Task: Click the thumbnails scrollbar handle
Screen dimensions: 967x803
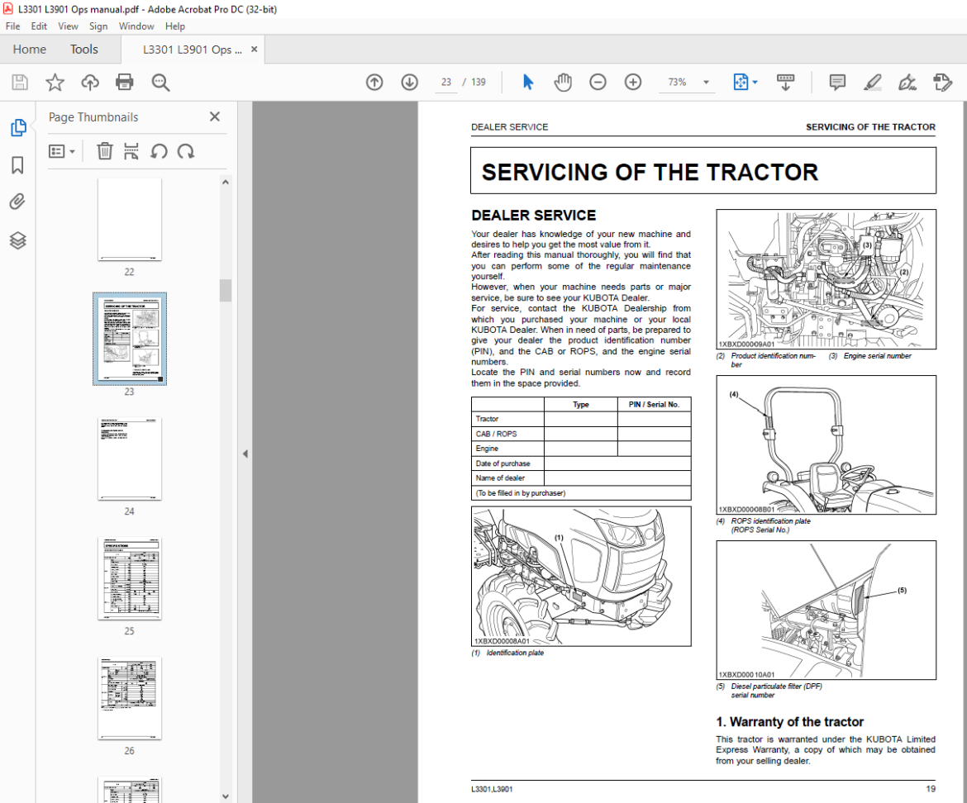Action: point(225,290)
